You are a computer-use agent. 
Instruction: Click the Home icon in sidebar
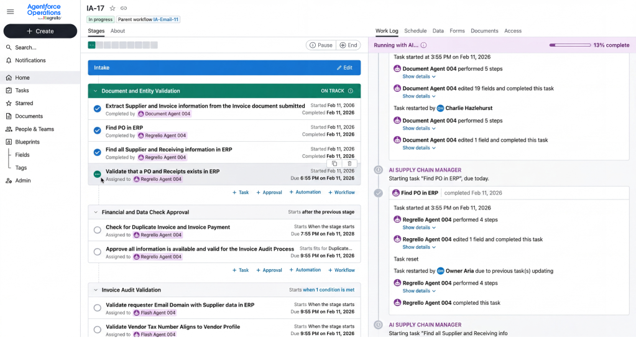tap(9, 78)
